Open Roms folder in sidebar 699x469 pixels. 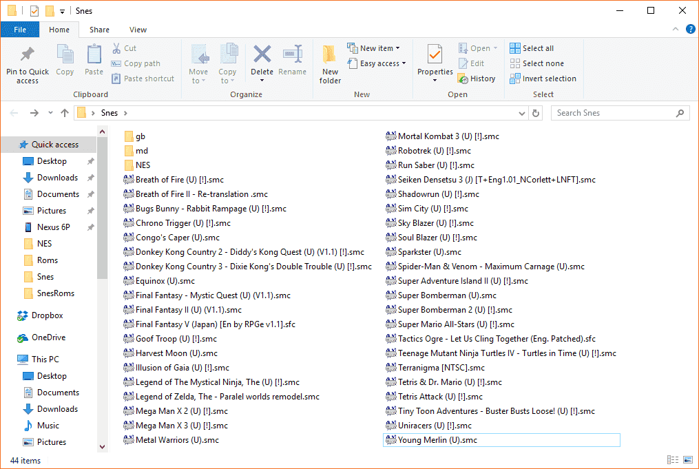coord(41,260)
